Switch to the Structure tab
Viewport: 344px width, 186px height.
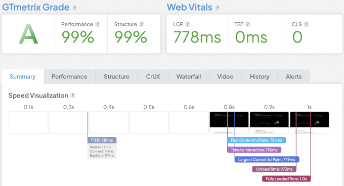tap(117, 77)
